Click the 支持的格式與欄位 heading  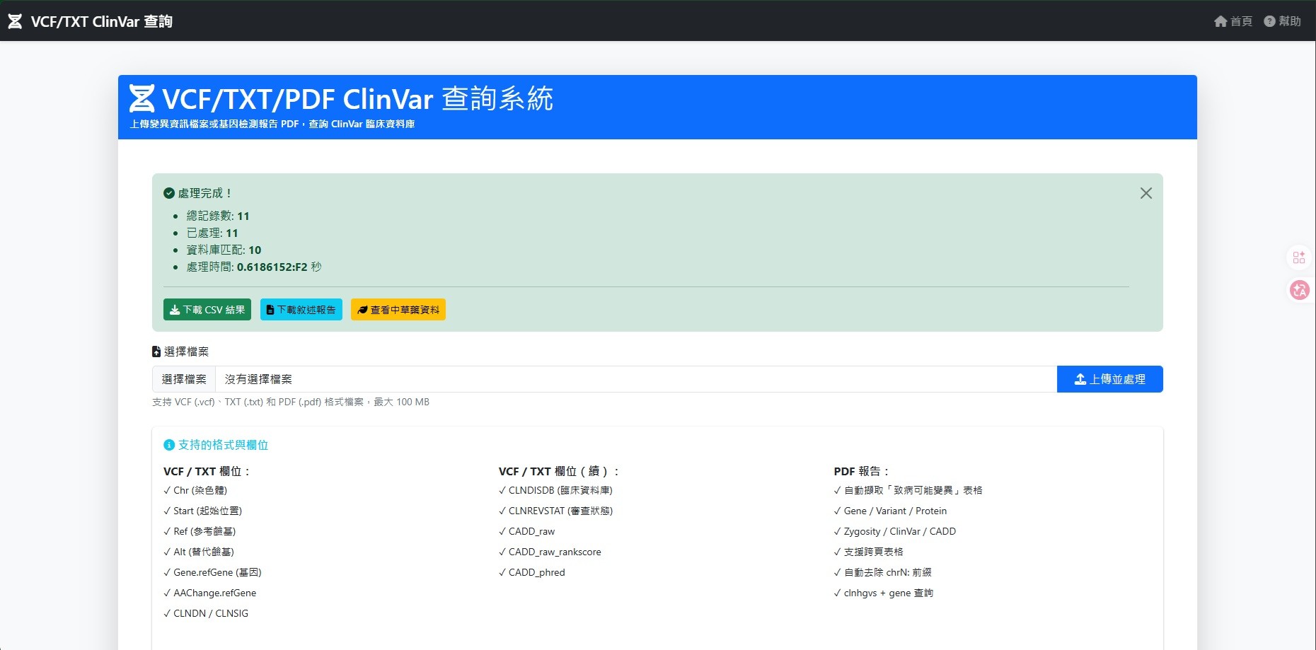224,445
